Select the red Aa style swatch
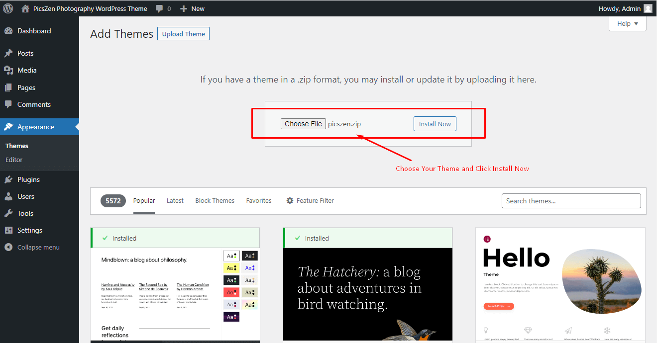 pos(231,292)
